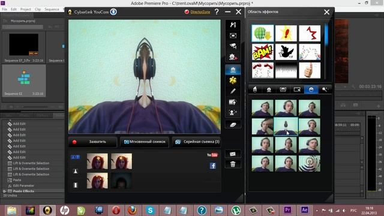
Task: Switch to the gear gadget effects tab
Action: click(269, 89)
